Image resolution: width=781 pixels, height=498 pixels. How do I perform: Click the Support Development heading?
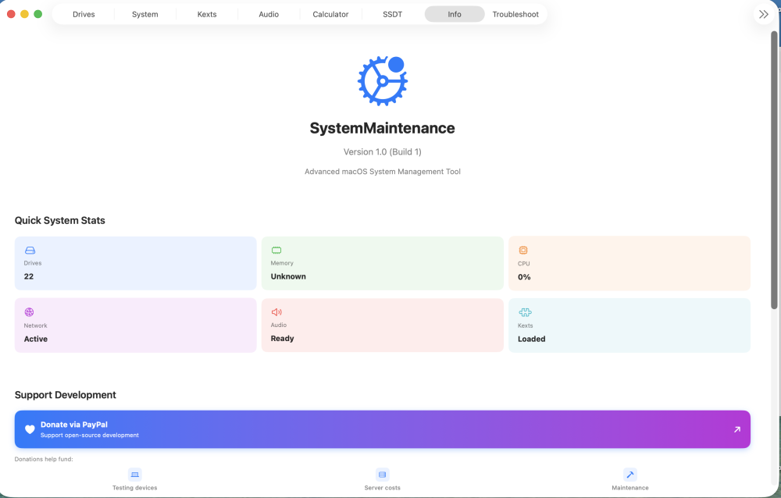click(66, 395)
